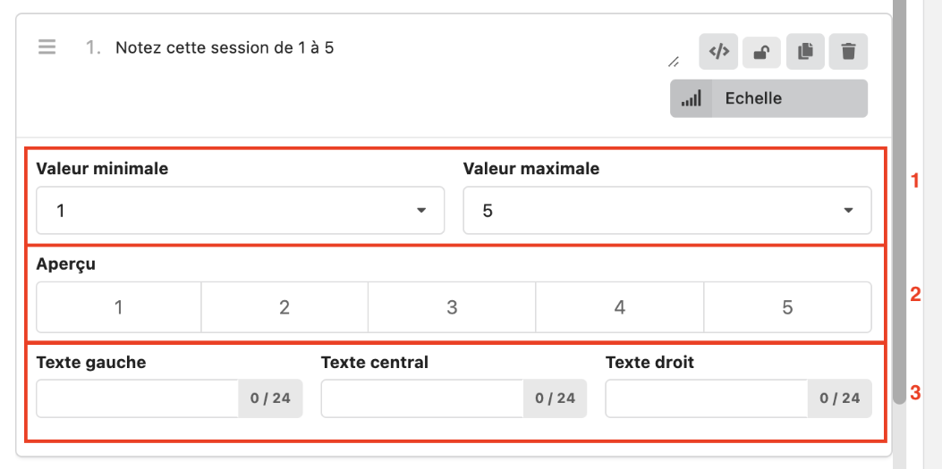Select preview scale value 5
Viewport: 942px width, 469px height.
(x=787, y=307)
